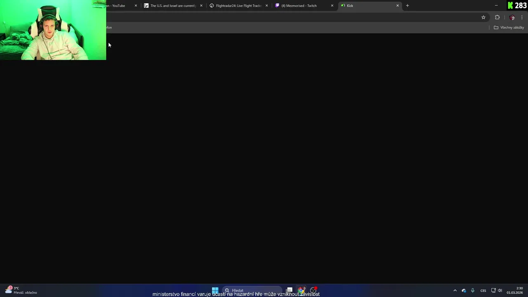Close the U.S. and Israel article tab

coord(201,6)
